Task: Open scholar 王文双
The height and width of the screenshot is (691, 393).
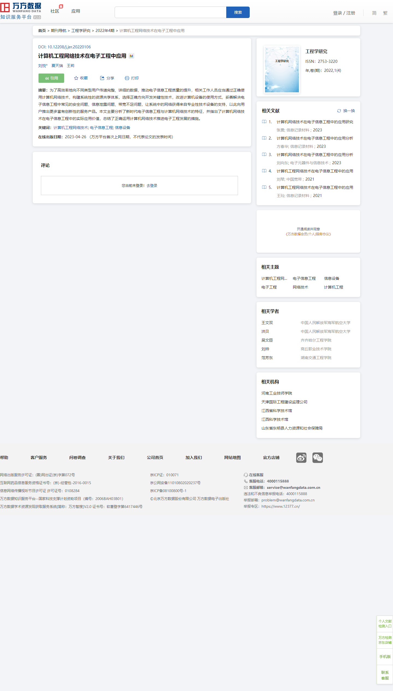Action: 267,323
